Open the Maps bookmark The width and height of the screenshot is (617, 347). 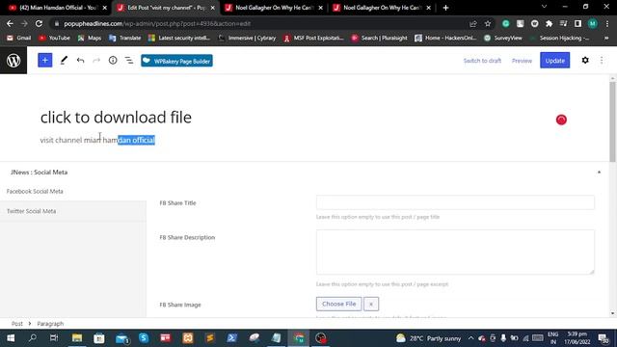(90, 39)
